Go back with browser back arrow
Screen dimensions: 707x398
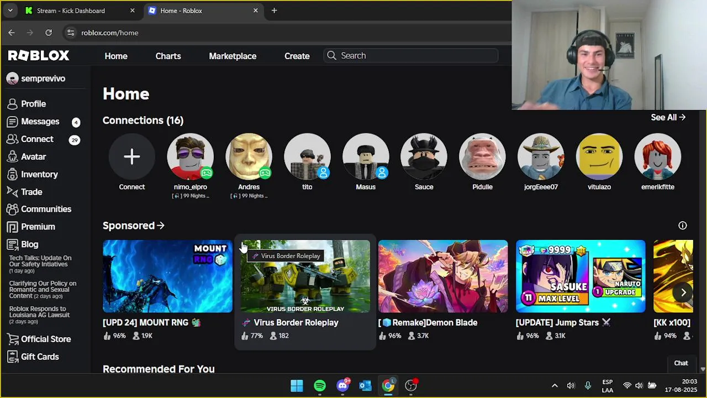pyautogui.click(x=12, y=33)
